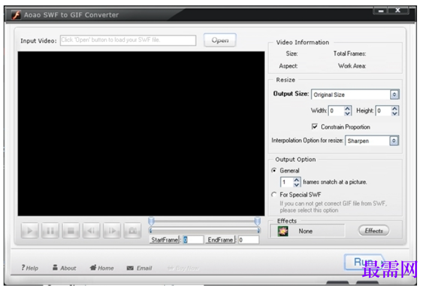Increase the Height value
The width and height of the screenshot is (429, 288).
[x=394, y=108]
